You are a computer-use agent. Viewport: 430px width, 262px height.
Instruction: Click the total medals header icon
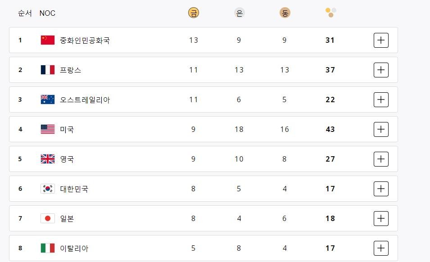point(331,13)
